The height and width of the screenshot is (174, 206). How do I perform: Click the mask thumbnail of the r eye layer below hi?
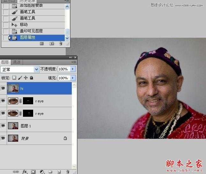(28, 101)
